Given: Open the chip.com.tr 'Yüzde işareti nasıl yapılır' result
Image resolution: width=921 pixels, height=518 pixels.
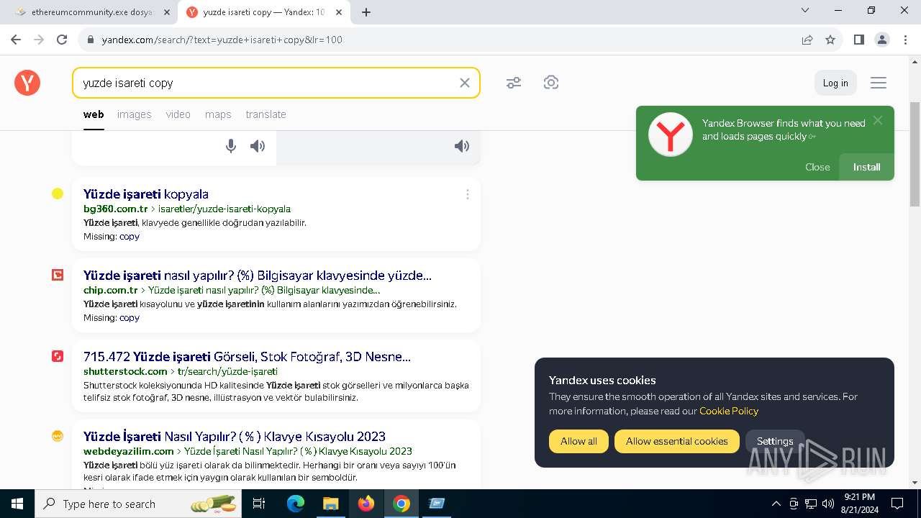Looking at the screenshot, I should (258, 276).
